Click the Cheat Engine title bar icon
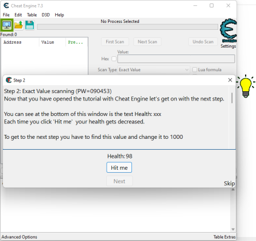The height and width of the screenshot is (241, 256). (x=6, y=6)
